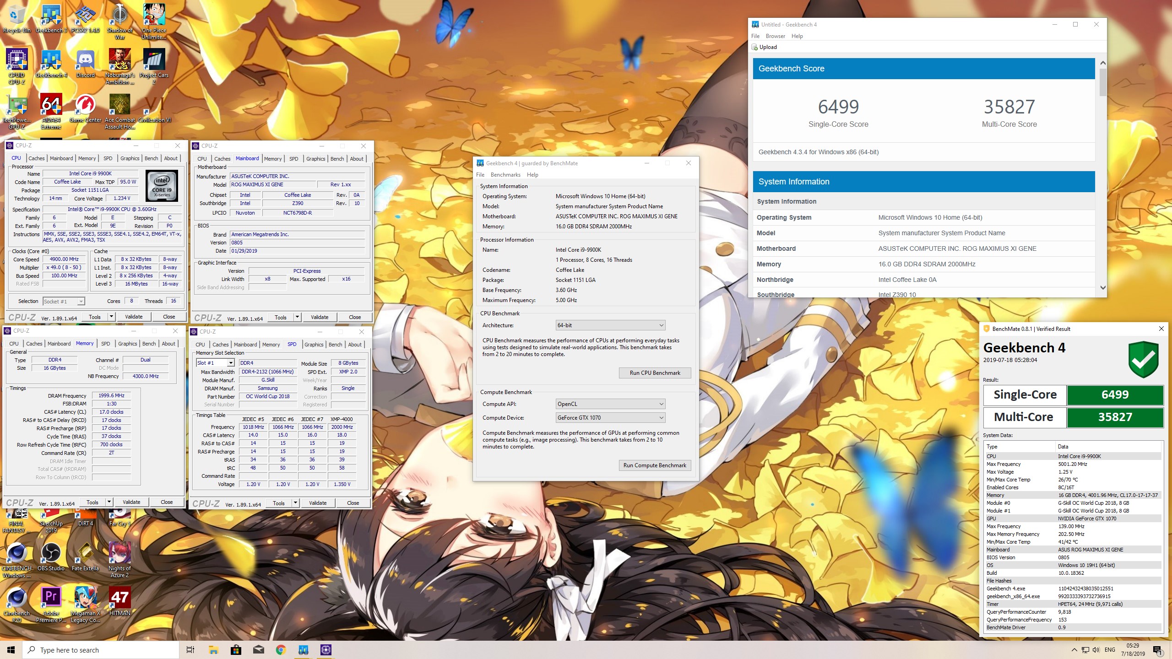Open the Mail app from taskbar
This screenshot has height=659, width=1172.
258,650
